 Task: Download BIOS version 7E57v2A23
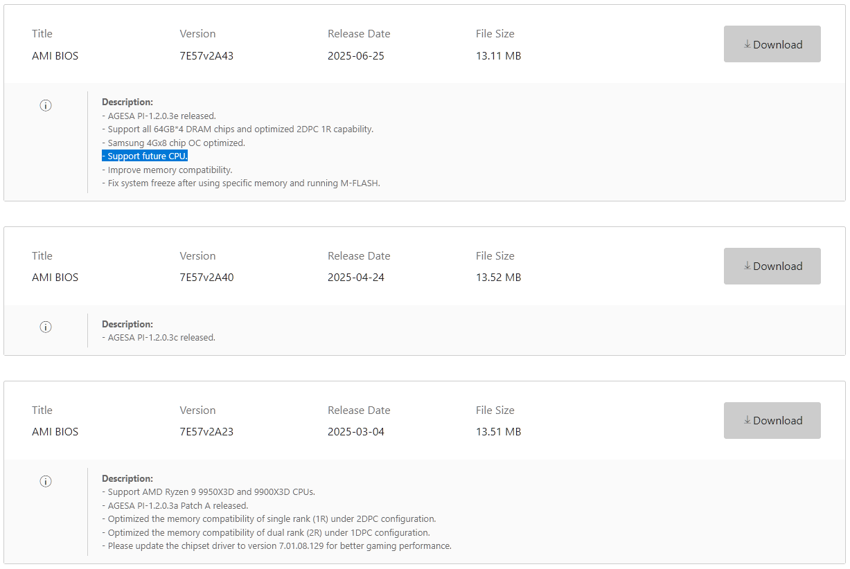coord(772,420)
